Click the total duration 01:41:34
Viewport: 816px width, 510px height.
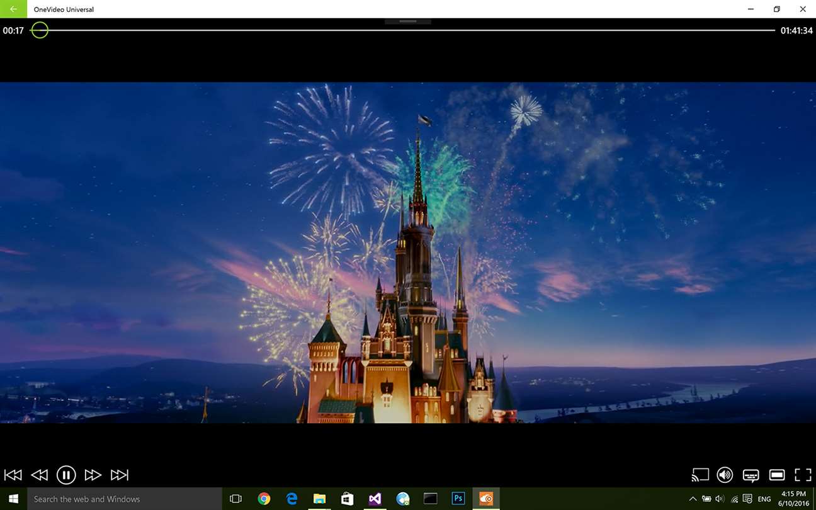click(796, 30)
